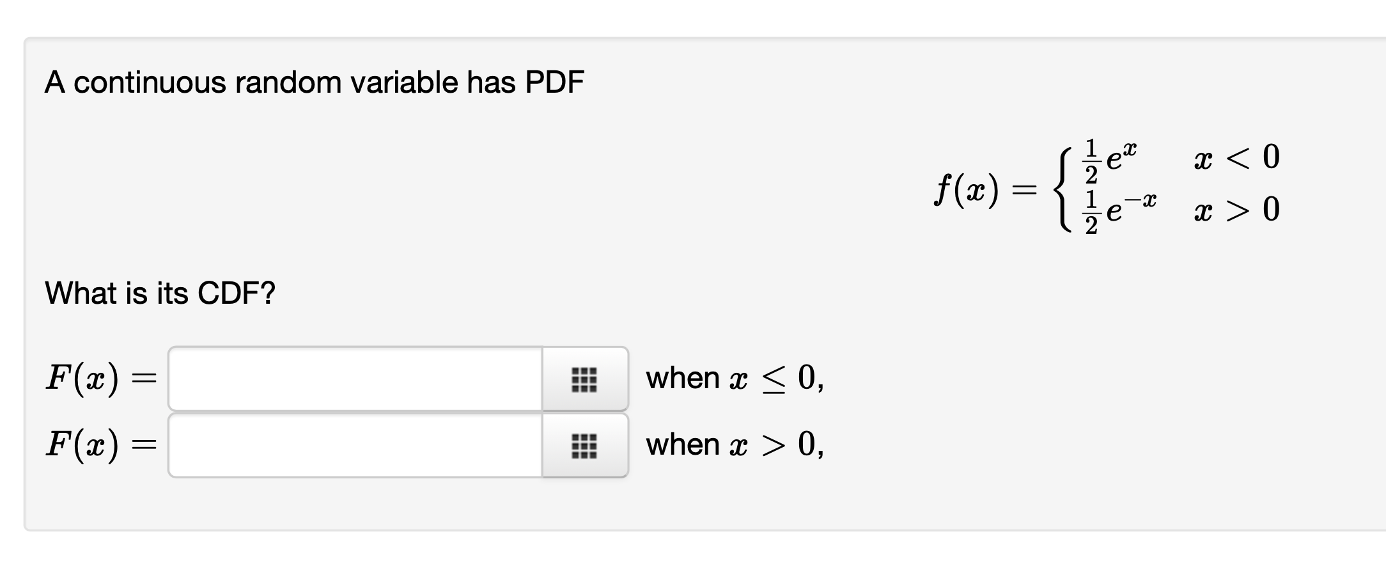Click the symbol palette icon beside the x ≤ 0 answer box
Viewport: 1386px width, 573px height.
click(x=586, y=379)
